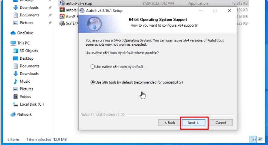Switch to details view icon in status bar
268x145 pixels.
click(253, 139)
